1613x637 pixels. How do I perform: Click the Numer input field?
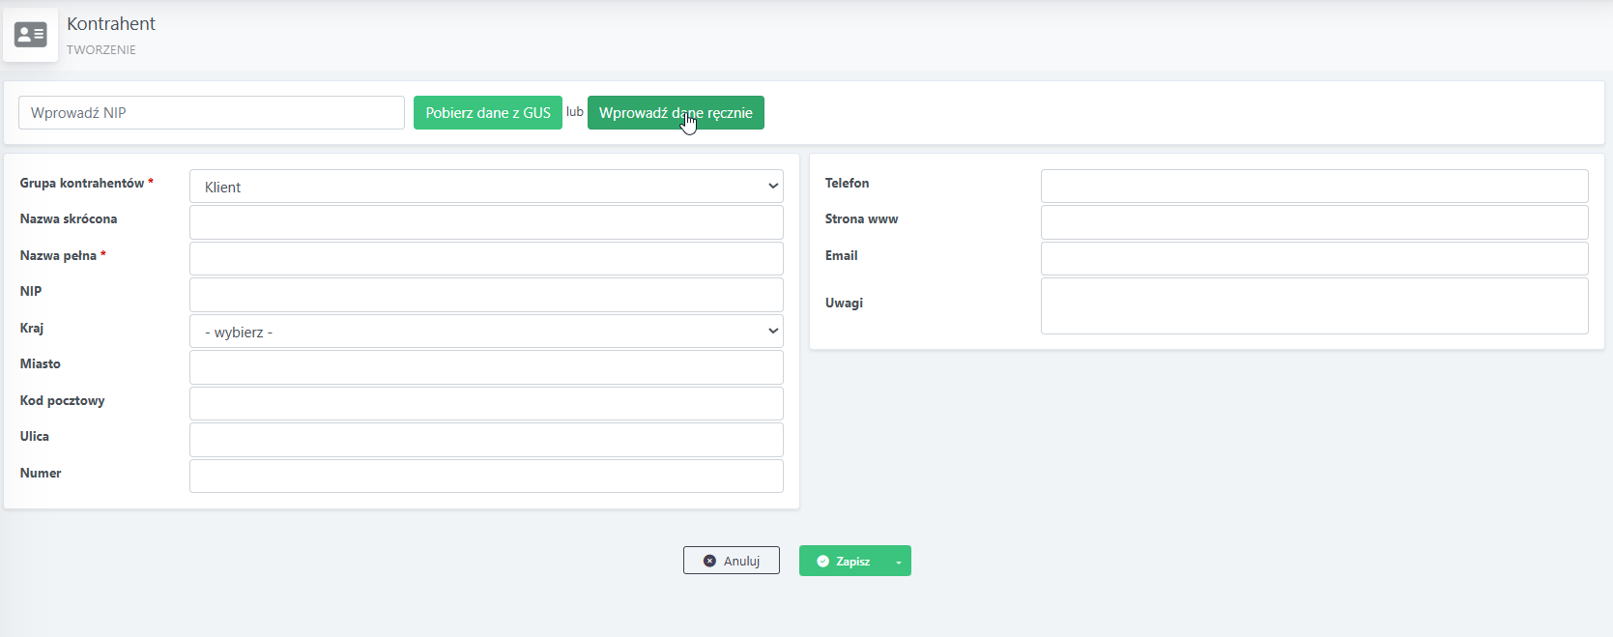[x=486, y=477]
